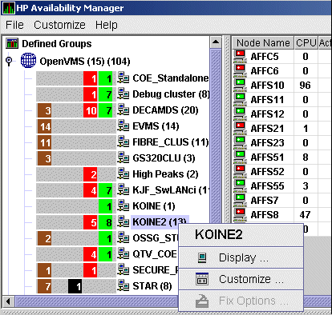Click the CPU column header
The width and height of the screenshot is (332, 315).
point(306,42)
